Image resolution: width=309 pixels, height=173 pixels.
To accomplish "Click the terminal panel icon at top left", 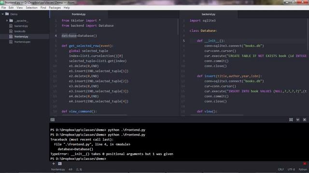I will tap(53, 120).
